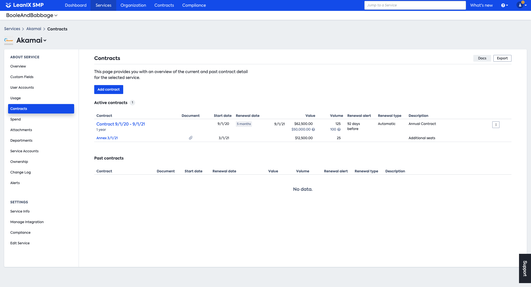This screenshot has height=287, width=531.
Task: Click the help icon beside volume 100
Action: [x=339, y=129]
